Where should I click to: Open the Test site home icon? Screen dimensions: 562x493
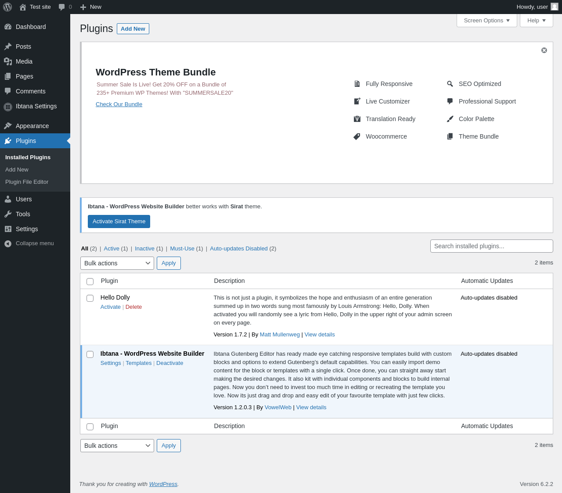23,7
